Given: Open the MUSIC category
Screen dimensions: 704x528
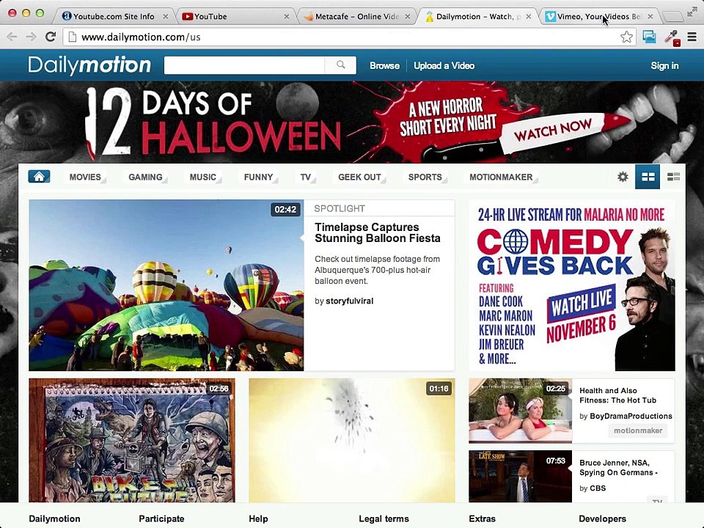Looking at the screenshot, I should pos(203,177).
